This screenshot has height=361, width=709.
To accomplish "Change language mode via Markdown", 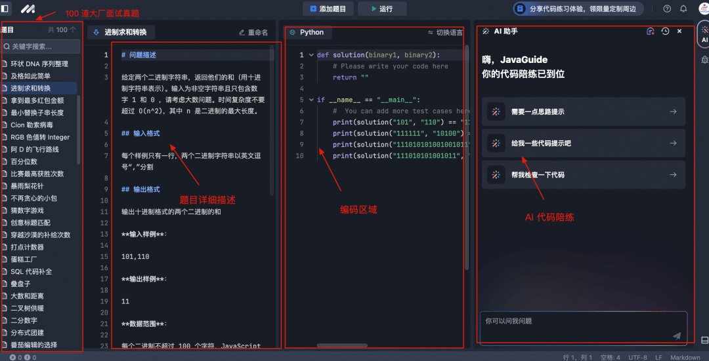I will coord(685,357).
